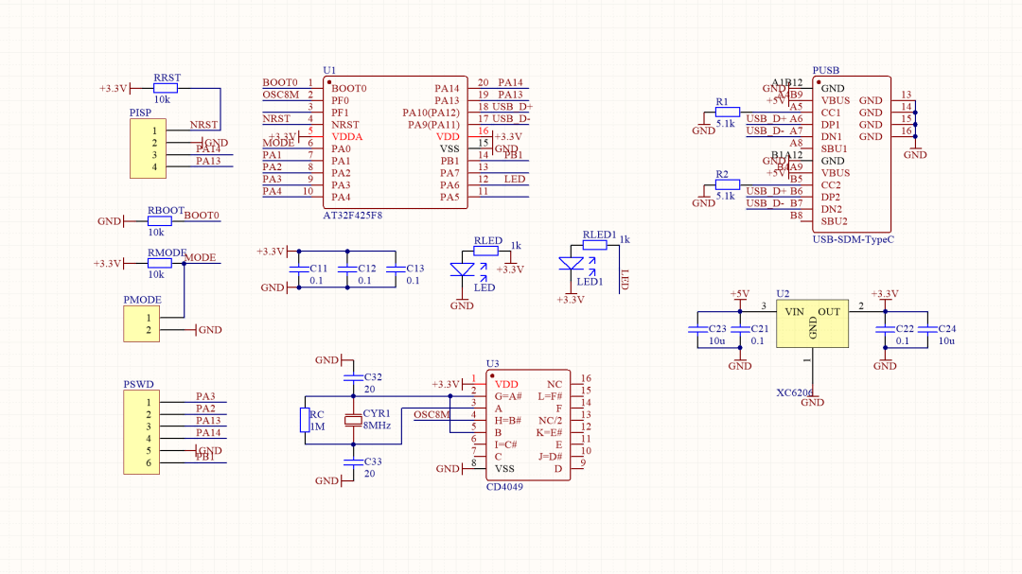Click the USB_D+ net label on U1 pin 18
1022x574 pixels.
tap(512, 106)
